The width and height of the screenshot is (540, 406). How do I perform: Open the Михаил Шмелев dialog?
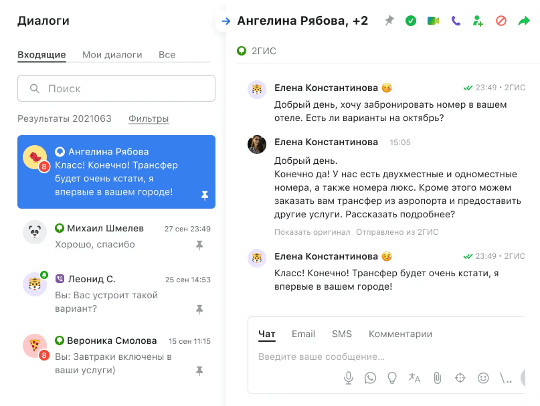pyautogui.click(x=116, y=237)
